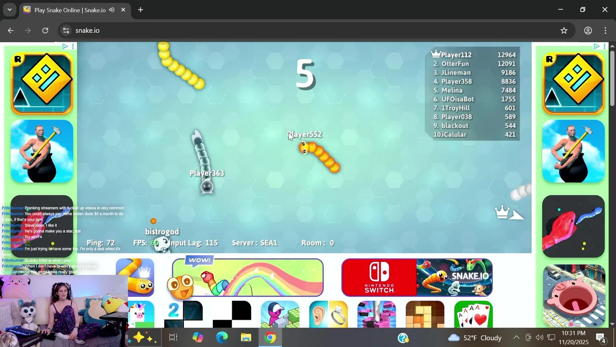Screen dimensions: 616x347
Task: Open the solitaire cards game icon
Action: click(x=474, y=314)
